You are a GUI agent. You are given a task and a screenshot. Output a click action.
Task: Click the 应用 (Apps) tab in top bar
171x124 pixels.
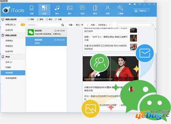[44, 9]
